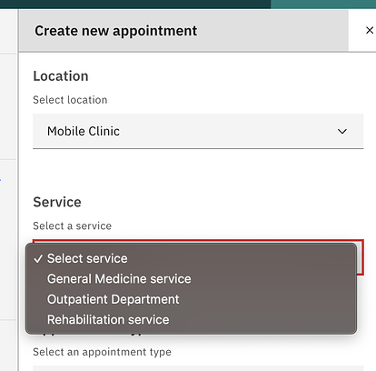This screenshot has width=376, height=371.
Task: Choose General Medicine service option
Action: pos(119,279)
